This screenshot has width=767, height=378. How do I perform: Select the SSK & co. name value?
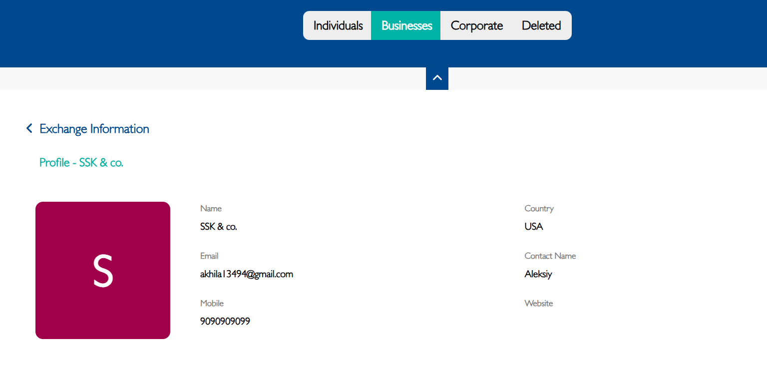pos(218,227)
